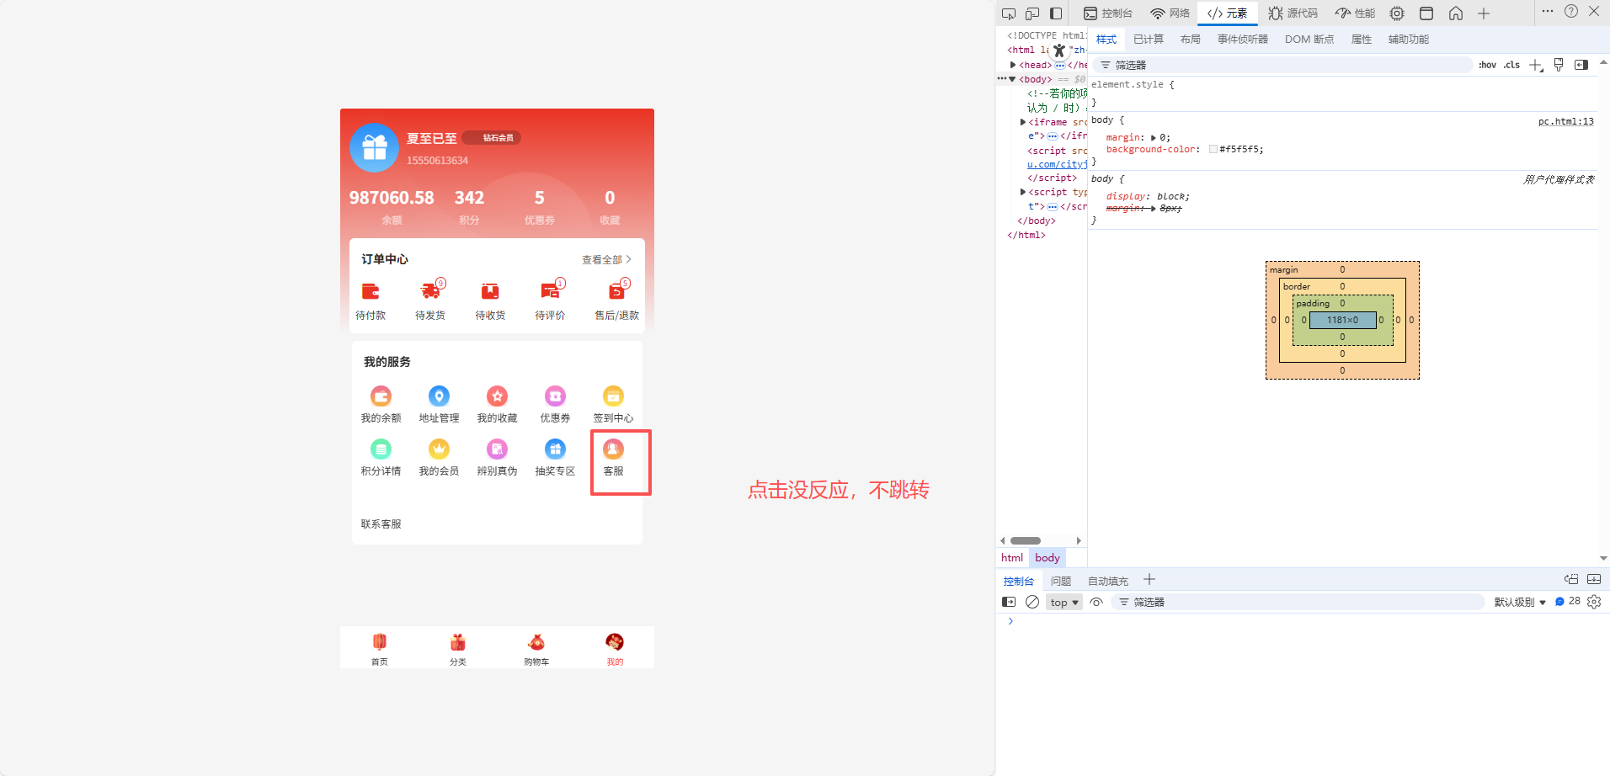
Task: Select the 已计算 computed styles tab
Action: tap(1148, 40)
